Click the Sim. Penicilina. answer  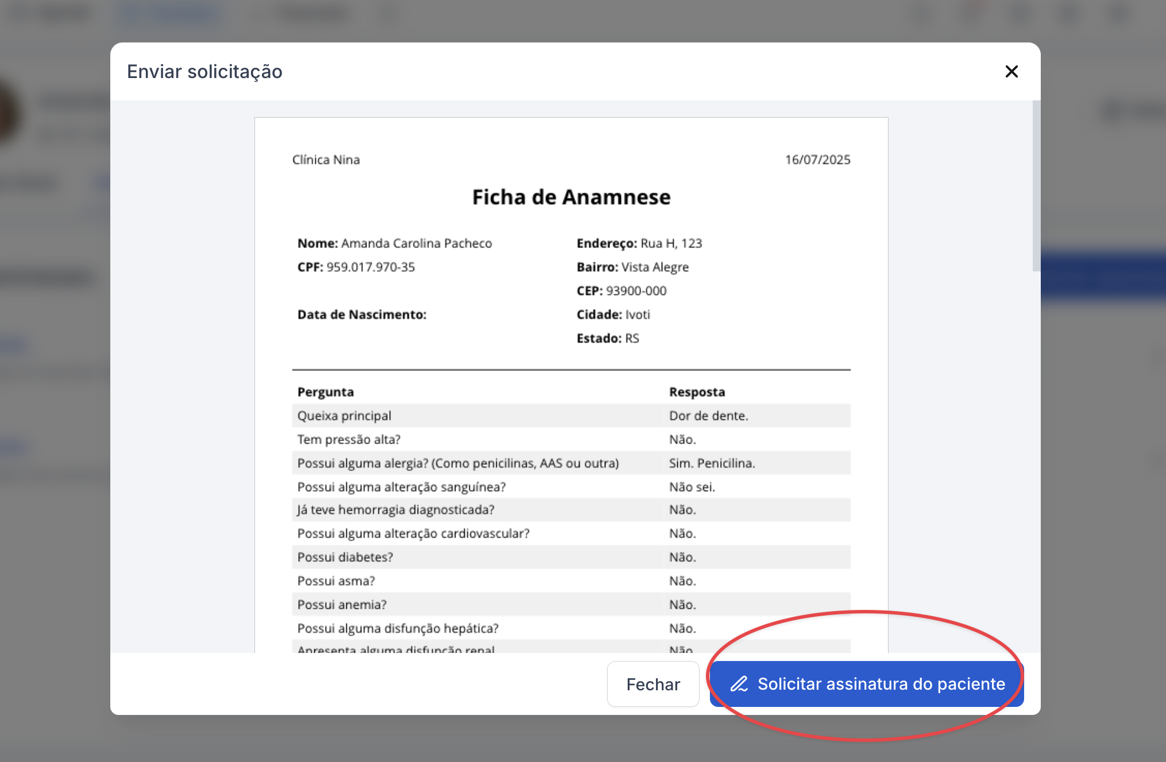(x=712, y=463)
